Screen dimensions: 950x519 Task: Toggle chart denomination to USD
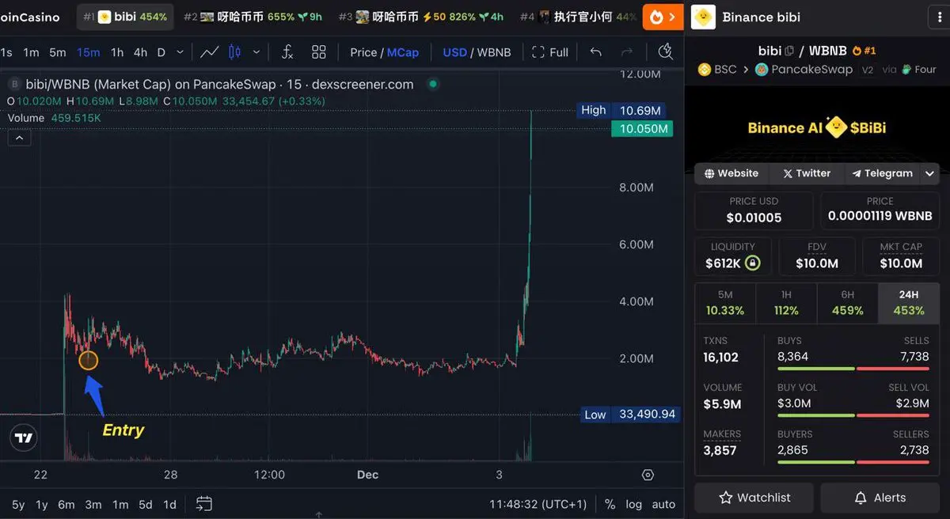pyautogui.click(x=455, y=52)
